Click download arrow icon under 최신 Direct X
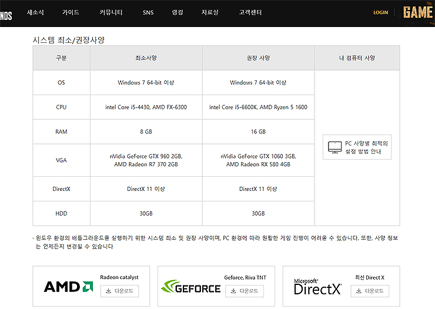 coord(359,291)
